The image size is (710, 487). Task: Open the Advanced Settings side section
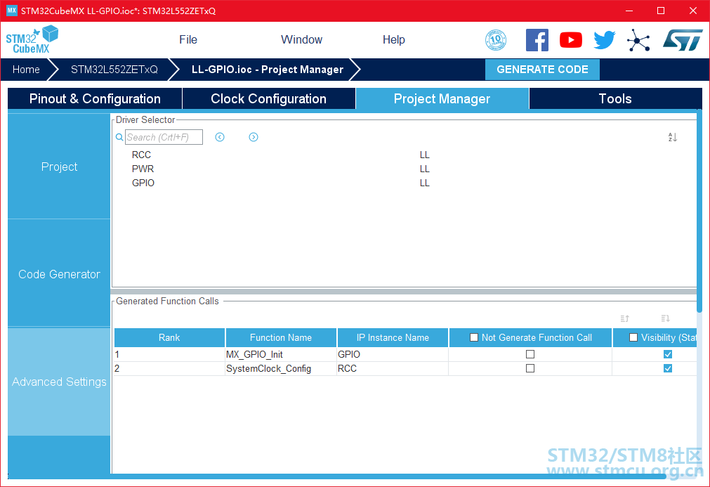tap(59, 382)
